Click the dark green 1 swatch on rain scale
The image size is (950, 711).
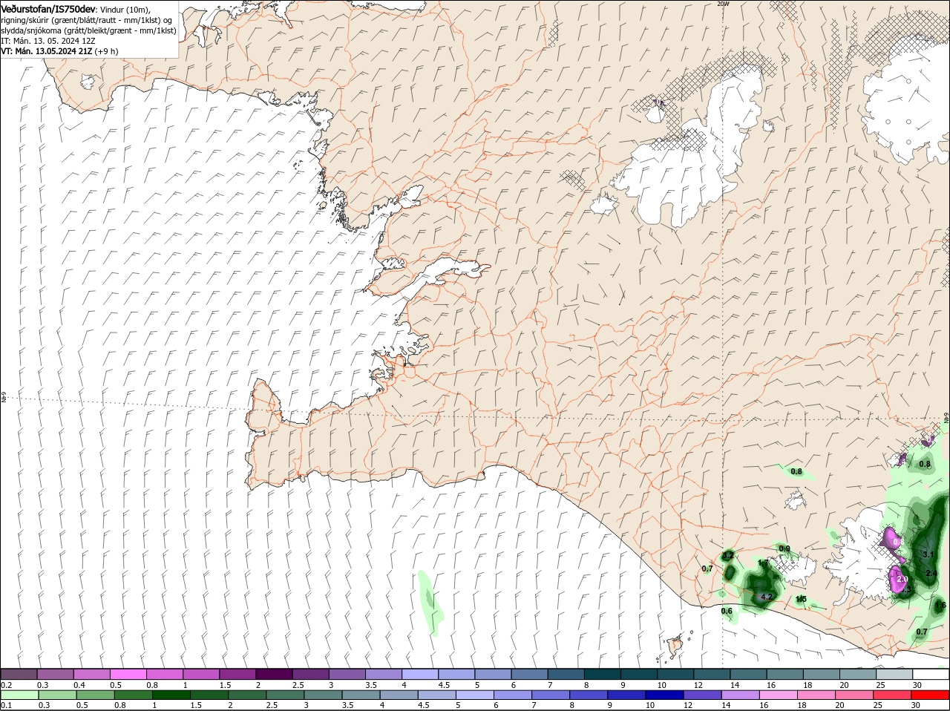(x=171, y=695)
